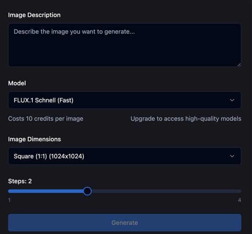The height and width of the screenshot is (234, 252).
Task: Click the Costs 10 credits per image text
Action: pos(46,118)
